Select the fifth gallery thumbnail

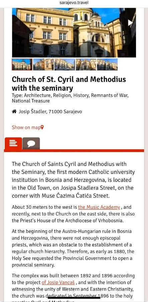(107, 64)
